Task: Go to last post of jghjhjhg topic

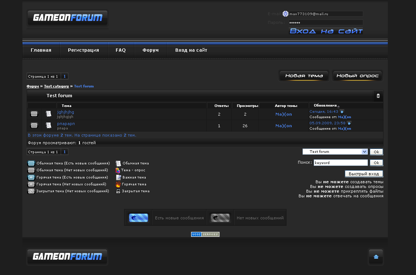Action: coord(342,112)
